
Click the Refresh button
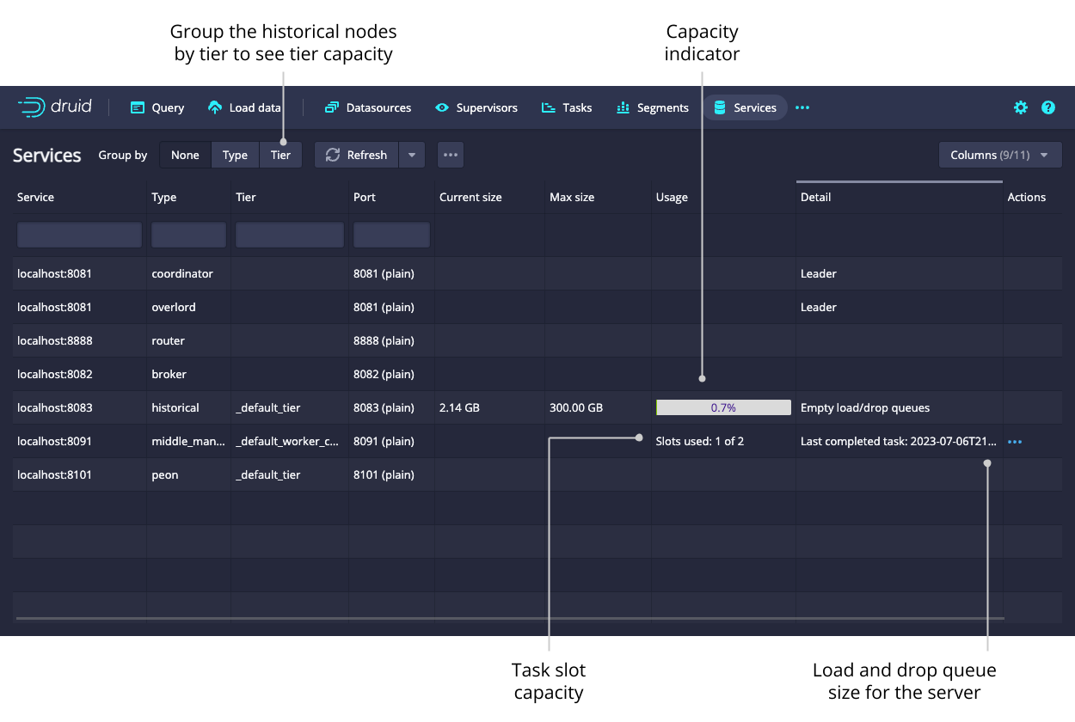357,156
